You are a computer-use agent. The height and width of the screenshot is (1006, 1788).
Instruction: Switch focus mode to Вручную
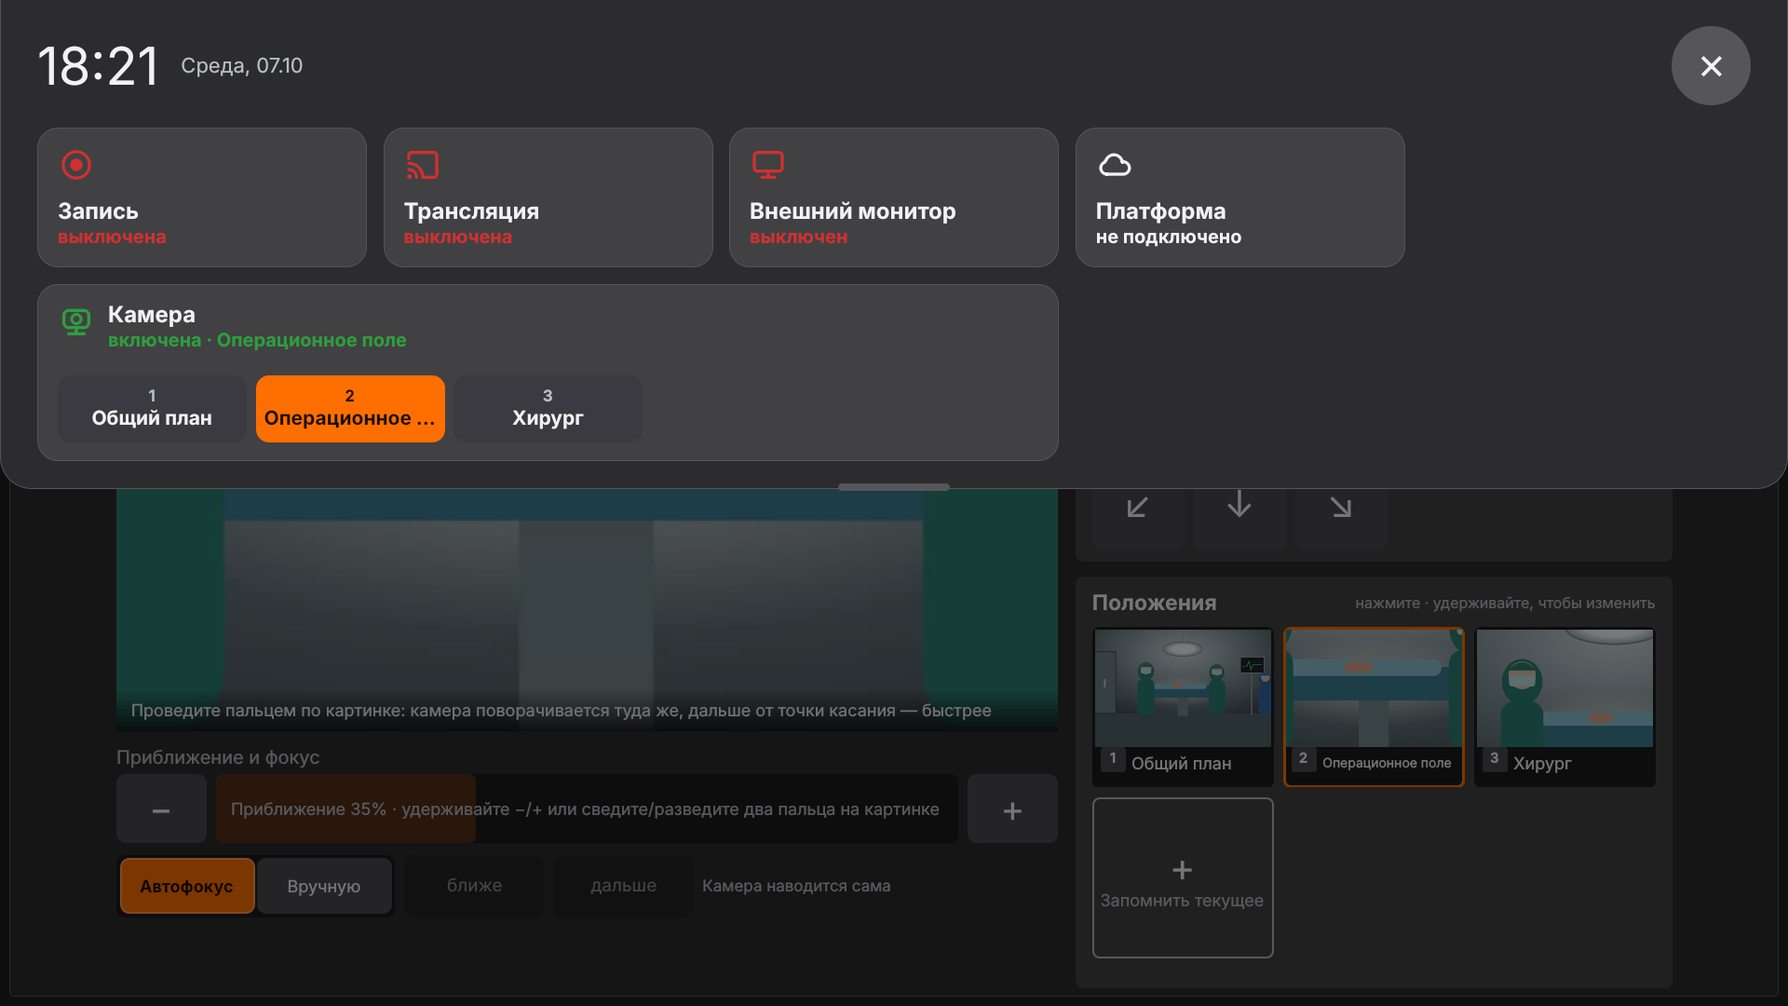coord(324,886)
